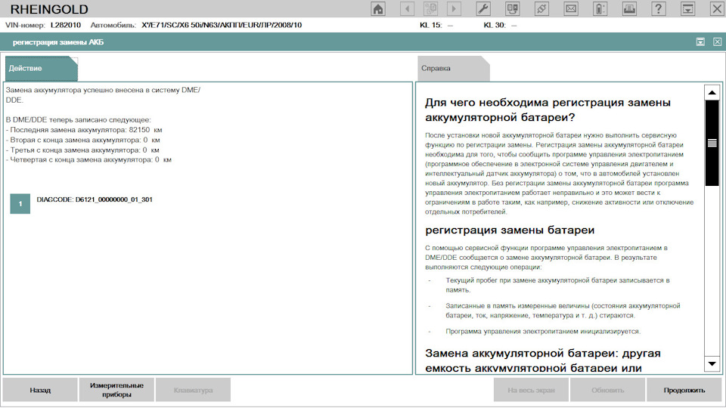Click vehicle description X'/E71/SC/X6 50i text
726x408 pixels.
coord(222,25)
